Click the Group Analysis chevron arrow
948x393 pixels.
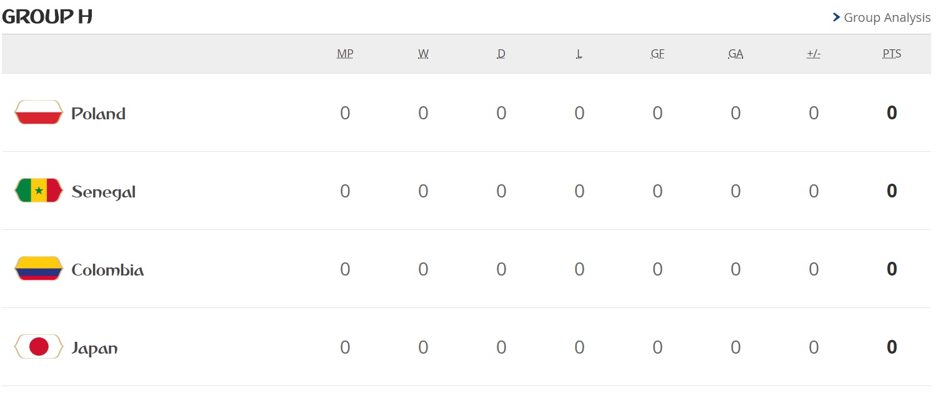click(836, 17)
